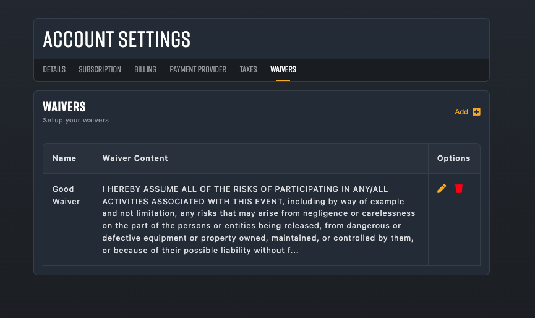Image resolution: width=535 pixels, height=318 pixels.
Task: Click the orange underline beneath Waivers tab
Action: coord(283,80)
